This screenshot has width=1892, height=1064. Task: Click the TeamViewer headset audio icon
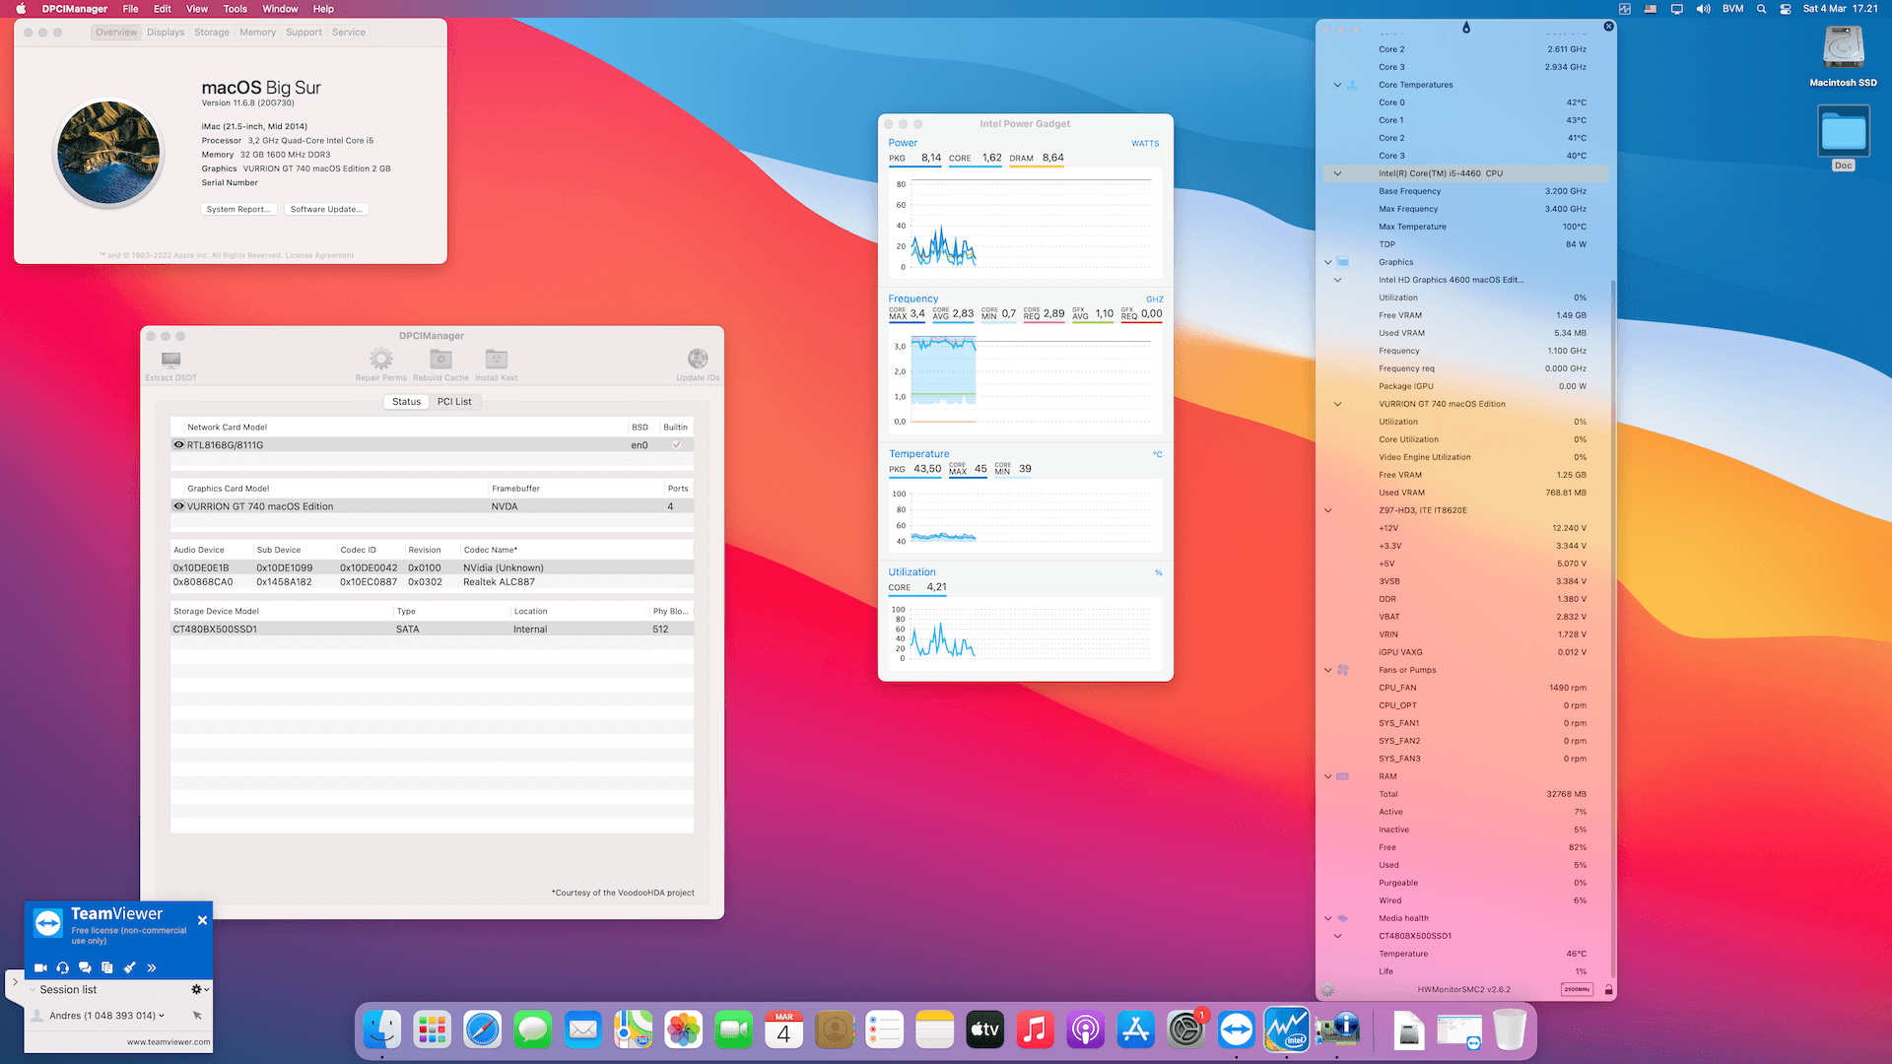pyautogui.click(x=63, y=968)
